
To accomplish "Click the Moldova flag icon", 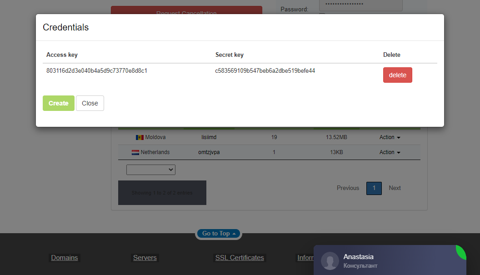I will point(140,137).
